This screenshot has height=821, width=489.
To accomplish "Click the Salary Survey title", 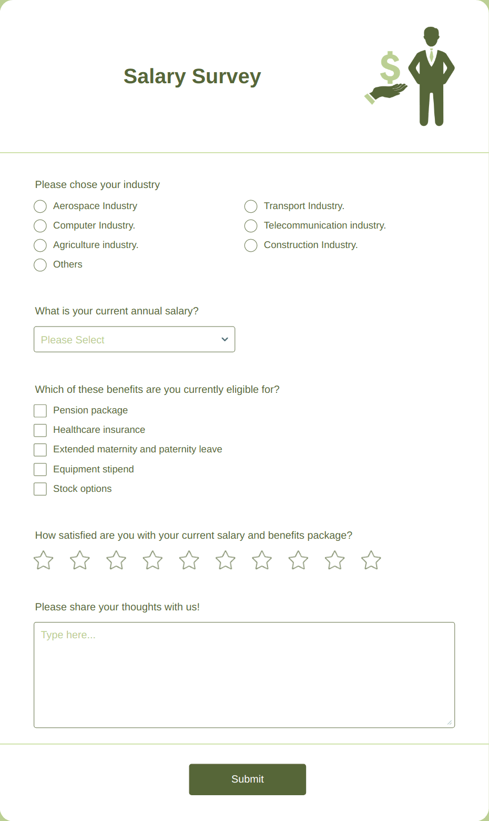I will click(191, 76).
